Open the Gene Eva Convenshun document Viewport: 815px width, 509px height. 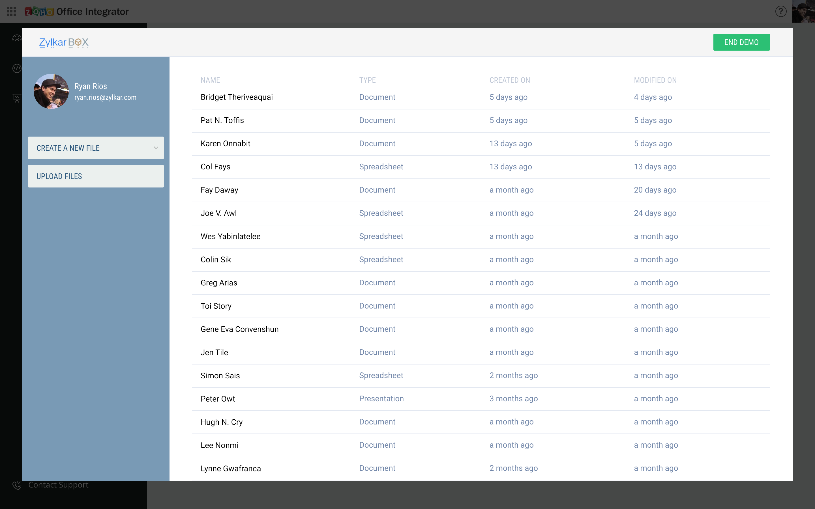[239, 329]
